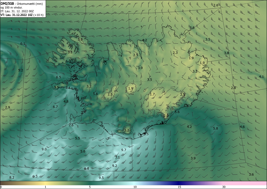Click the 2.0 value on the map
The width and height of the screenshot is (267, 189).
[x=166, y=116]
